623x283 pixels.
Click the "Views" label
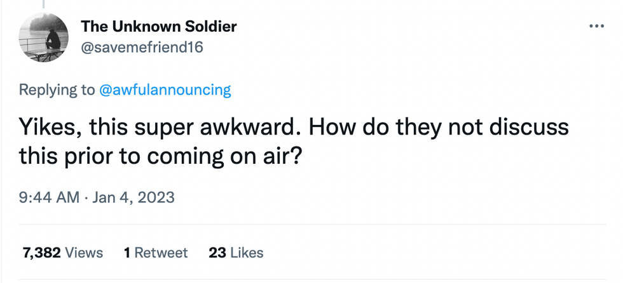[x=84, y=253]
